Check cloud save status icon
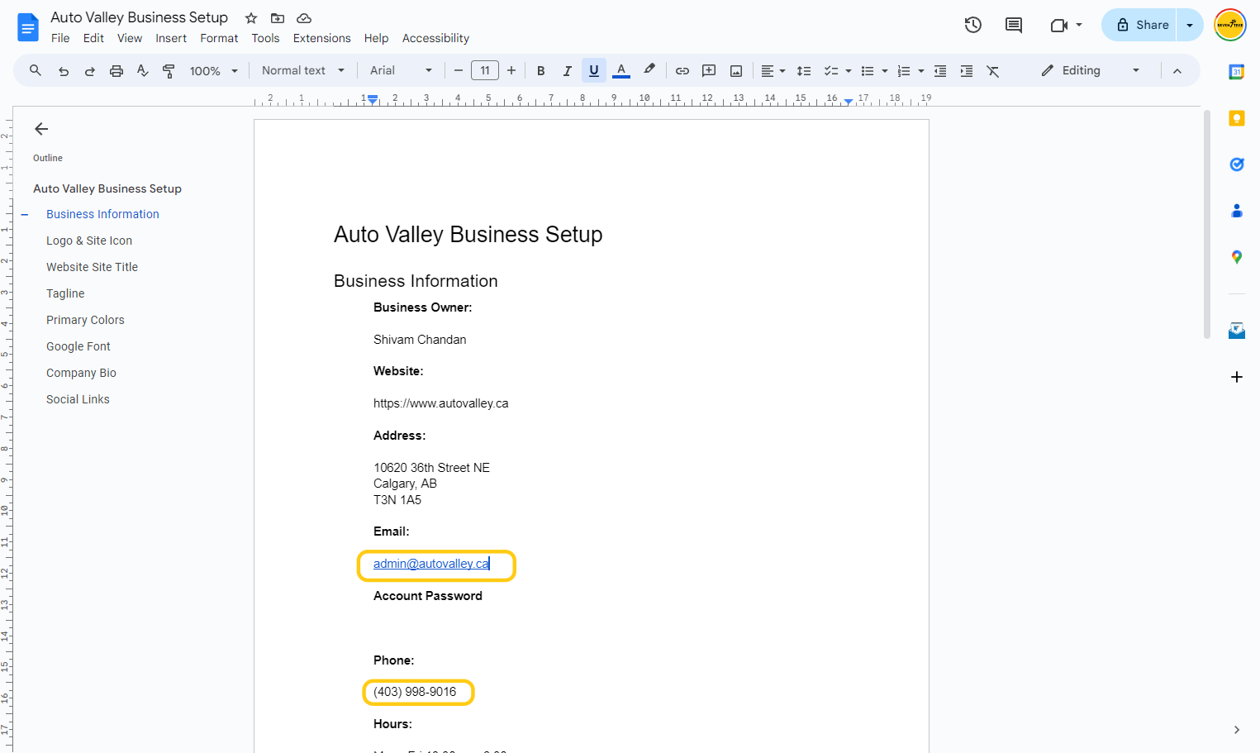Viewport: 1260px width, 753px height. (304, 18)
